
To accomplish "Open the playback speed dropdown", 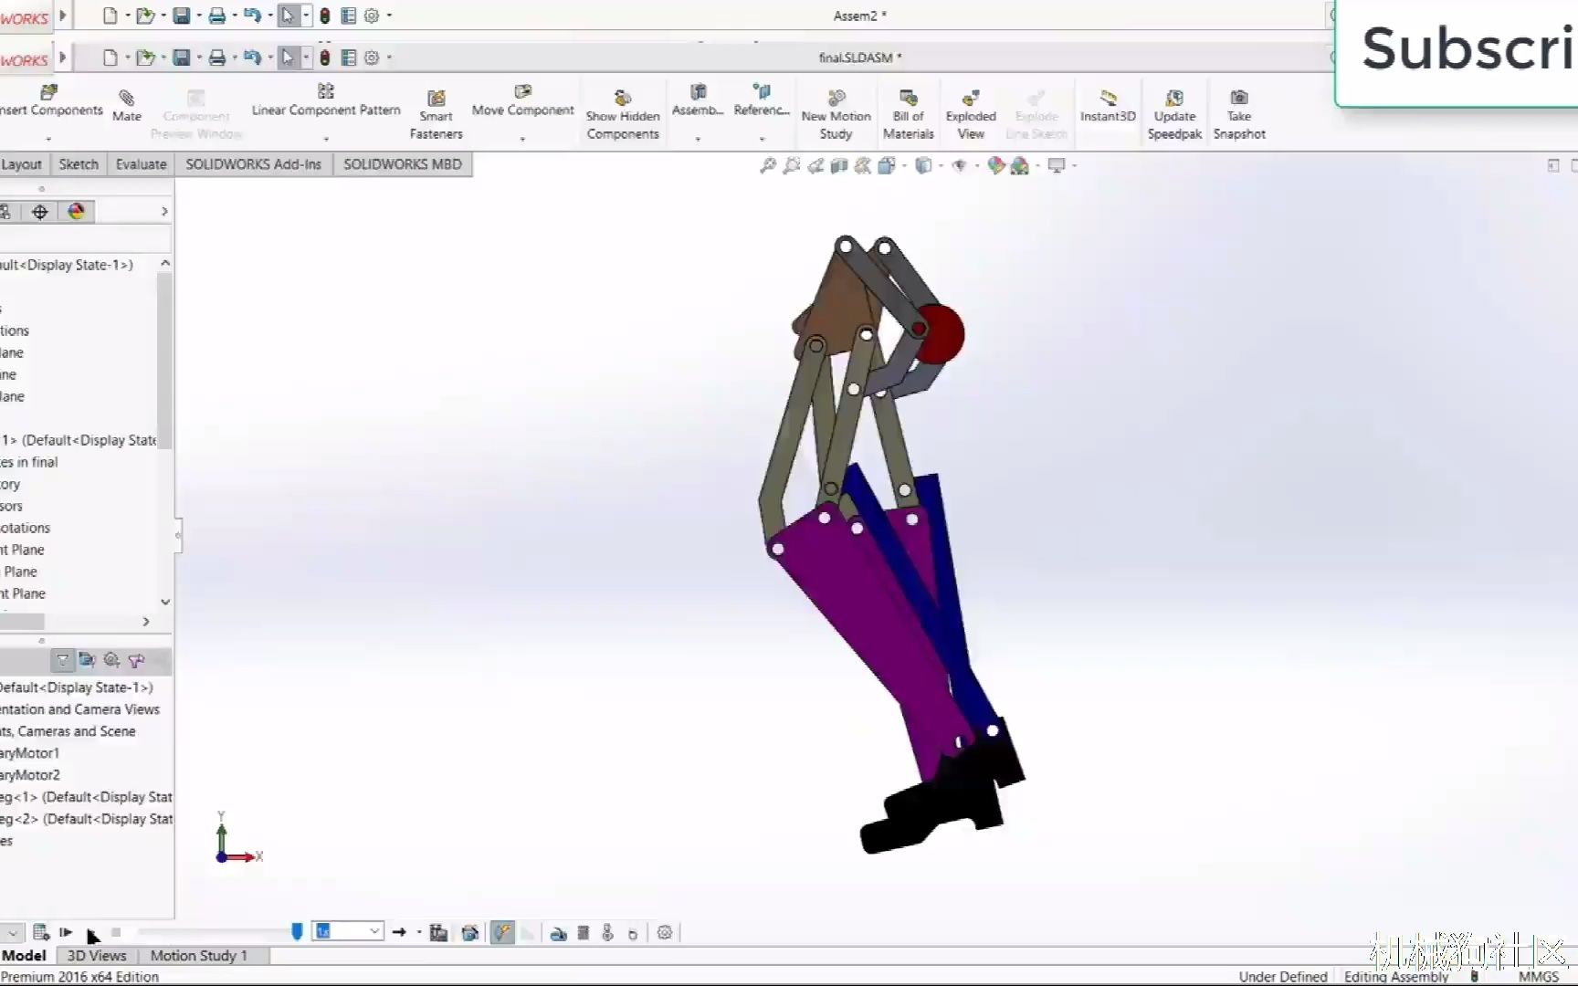I will (x=373, y=930).
